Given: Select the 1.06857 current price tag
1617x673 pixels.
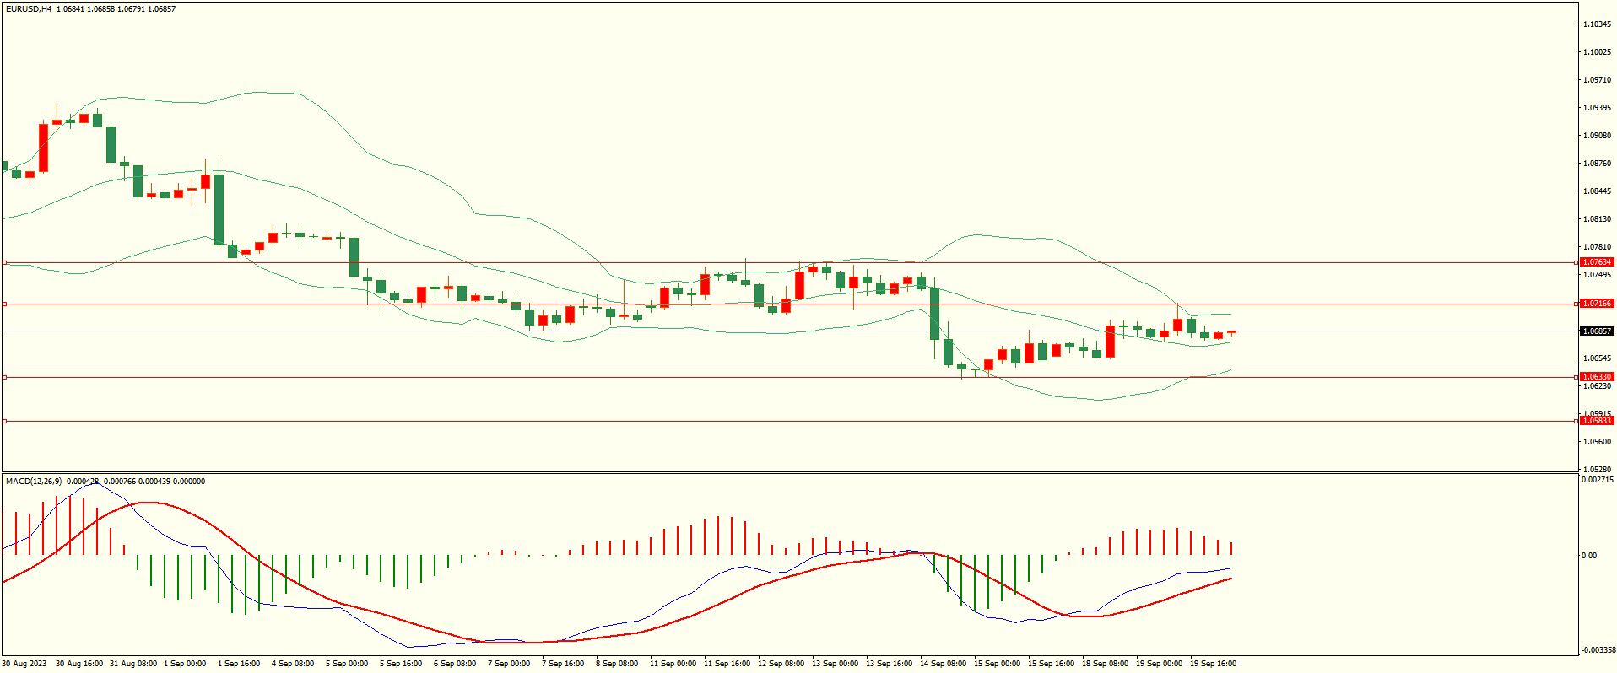Looking at the screenshot, I should pyautogui.click(x=1597, y=331).
